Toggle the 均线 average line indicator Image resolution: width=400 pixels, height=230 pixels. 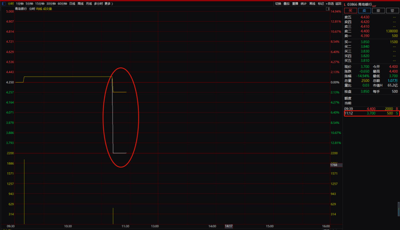coord(39,9)
